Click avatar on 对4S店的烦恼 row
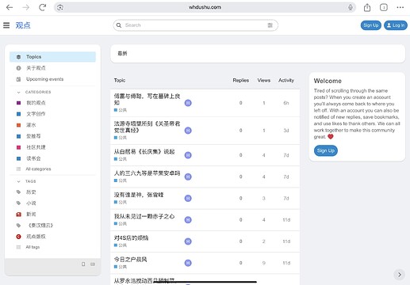410x285 pixels. click(188, 241)
